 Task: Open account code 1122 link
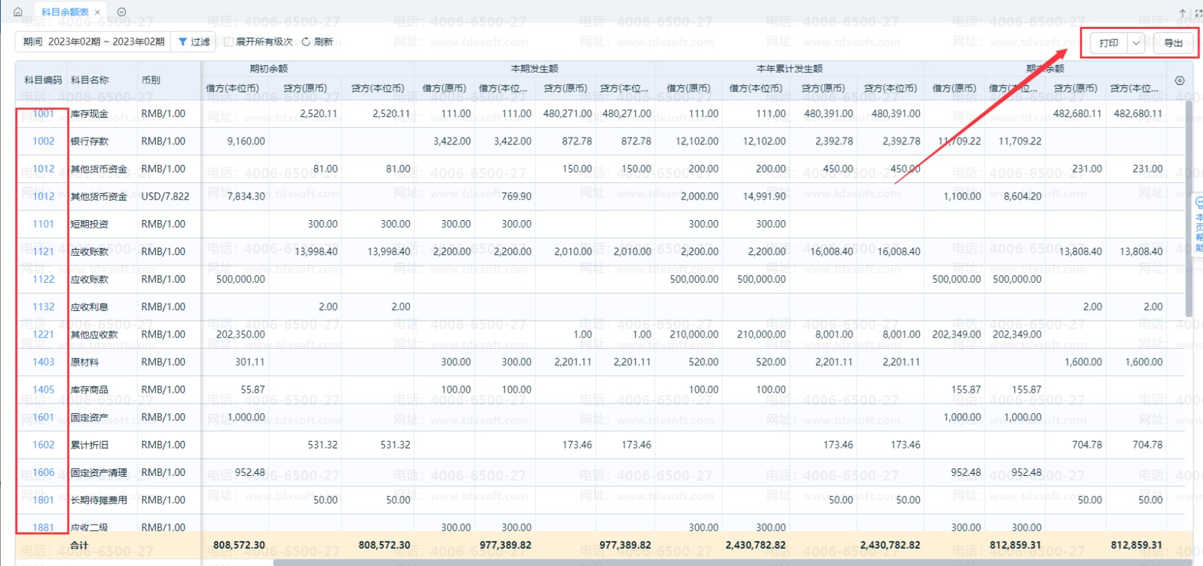click(43, 279)
